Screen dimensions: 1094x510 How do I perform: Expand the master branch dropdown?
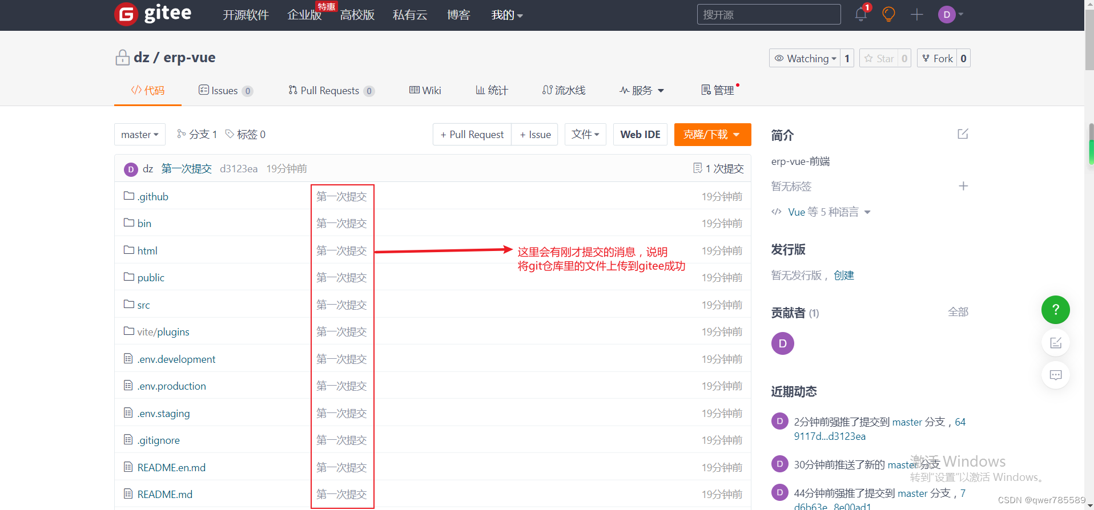click(x=140, y=135)
